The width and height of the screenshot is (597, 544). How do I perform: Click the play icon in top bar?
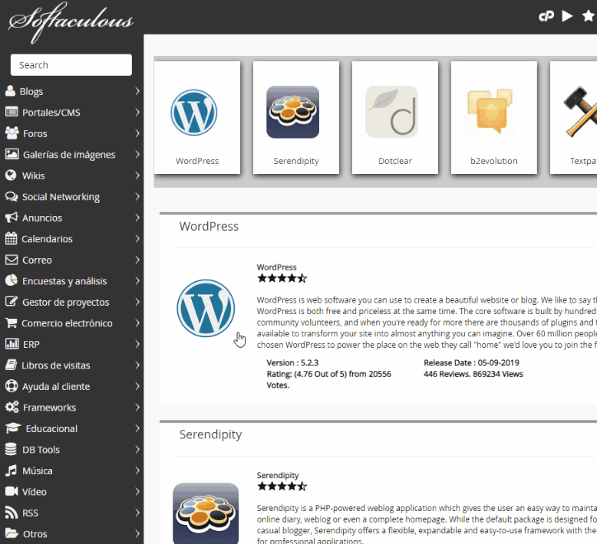(567, 16)
